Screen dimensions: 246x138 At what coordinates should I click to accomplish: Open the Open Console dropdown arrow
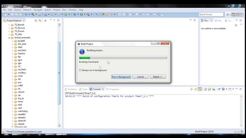233,89
